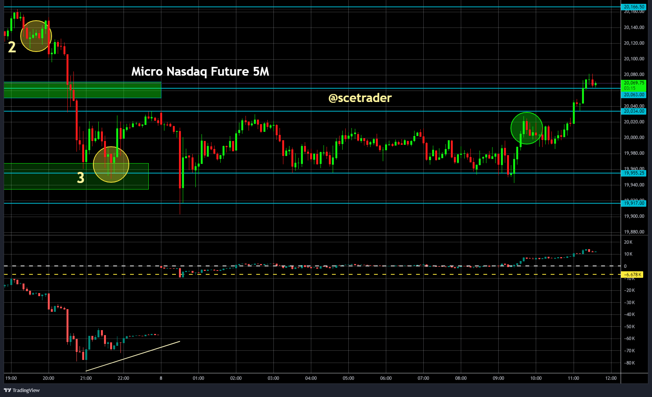Viewport: 652px width, 397px height.
Task: Select the diagonal trend line in indicator pane
Action: tap(133, 356)
